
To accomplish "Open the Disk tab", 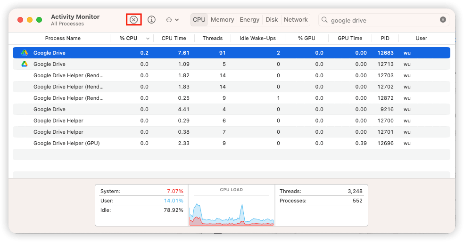I will (272, 20).
